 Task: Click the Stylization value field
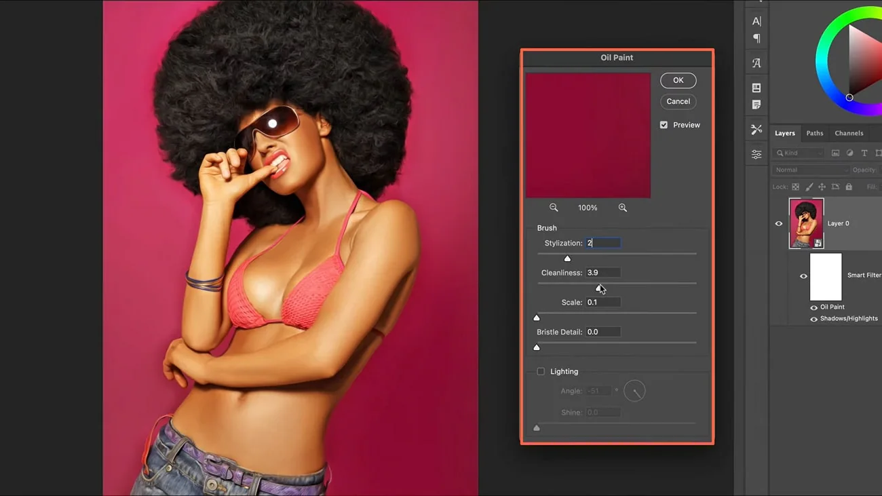(x=603, y=243)
